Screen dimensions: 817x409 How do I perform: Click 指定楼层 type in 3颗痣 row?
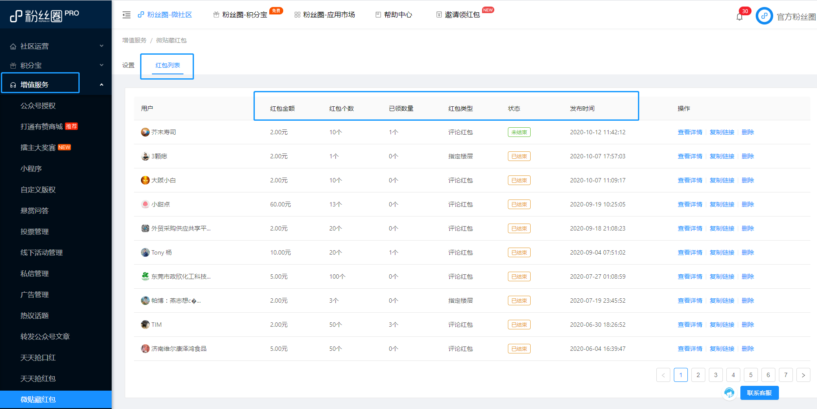point(461,156)
